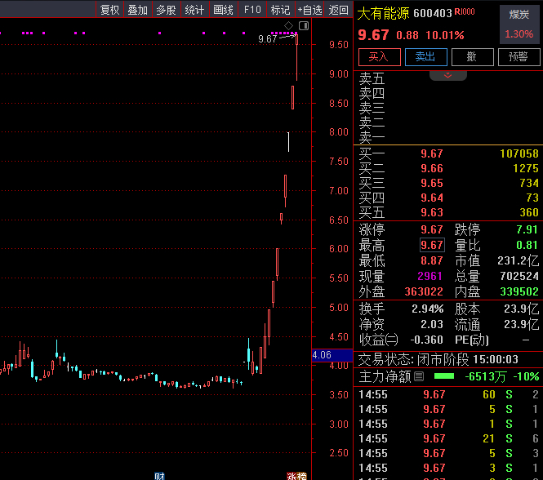
Task: Click the 买二 price 9.66
Action: click(x=432, y=168)
